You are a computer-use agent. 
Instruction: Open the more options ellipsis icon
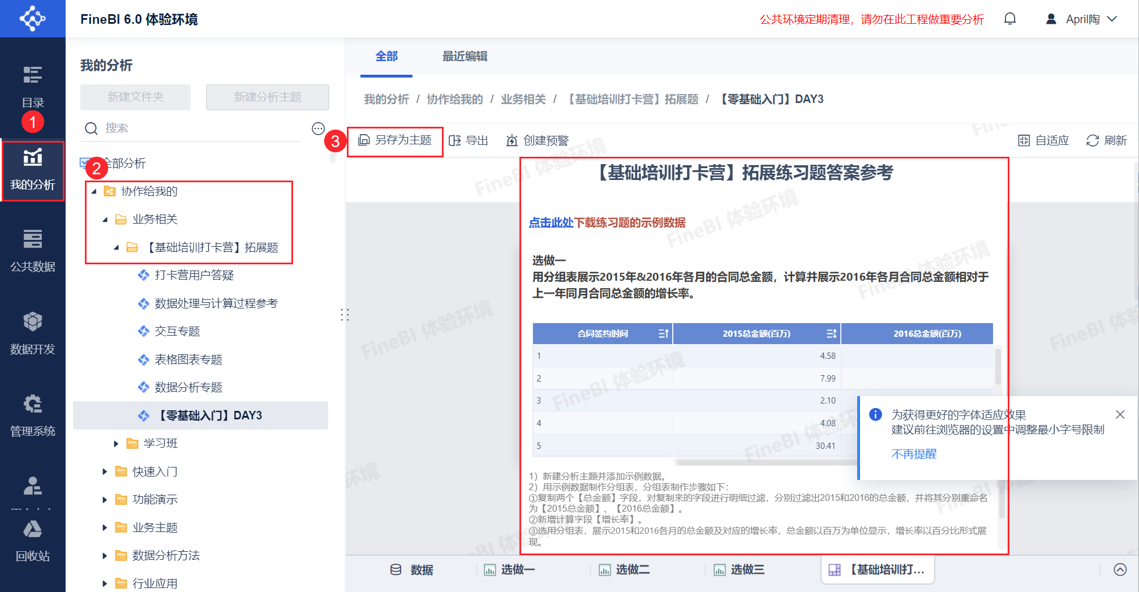coord(319,128)
